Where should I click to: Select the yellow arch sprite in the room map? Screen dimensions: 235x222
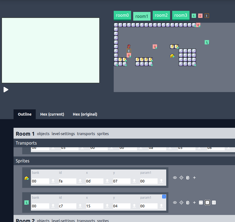[x=172, y=56]
